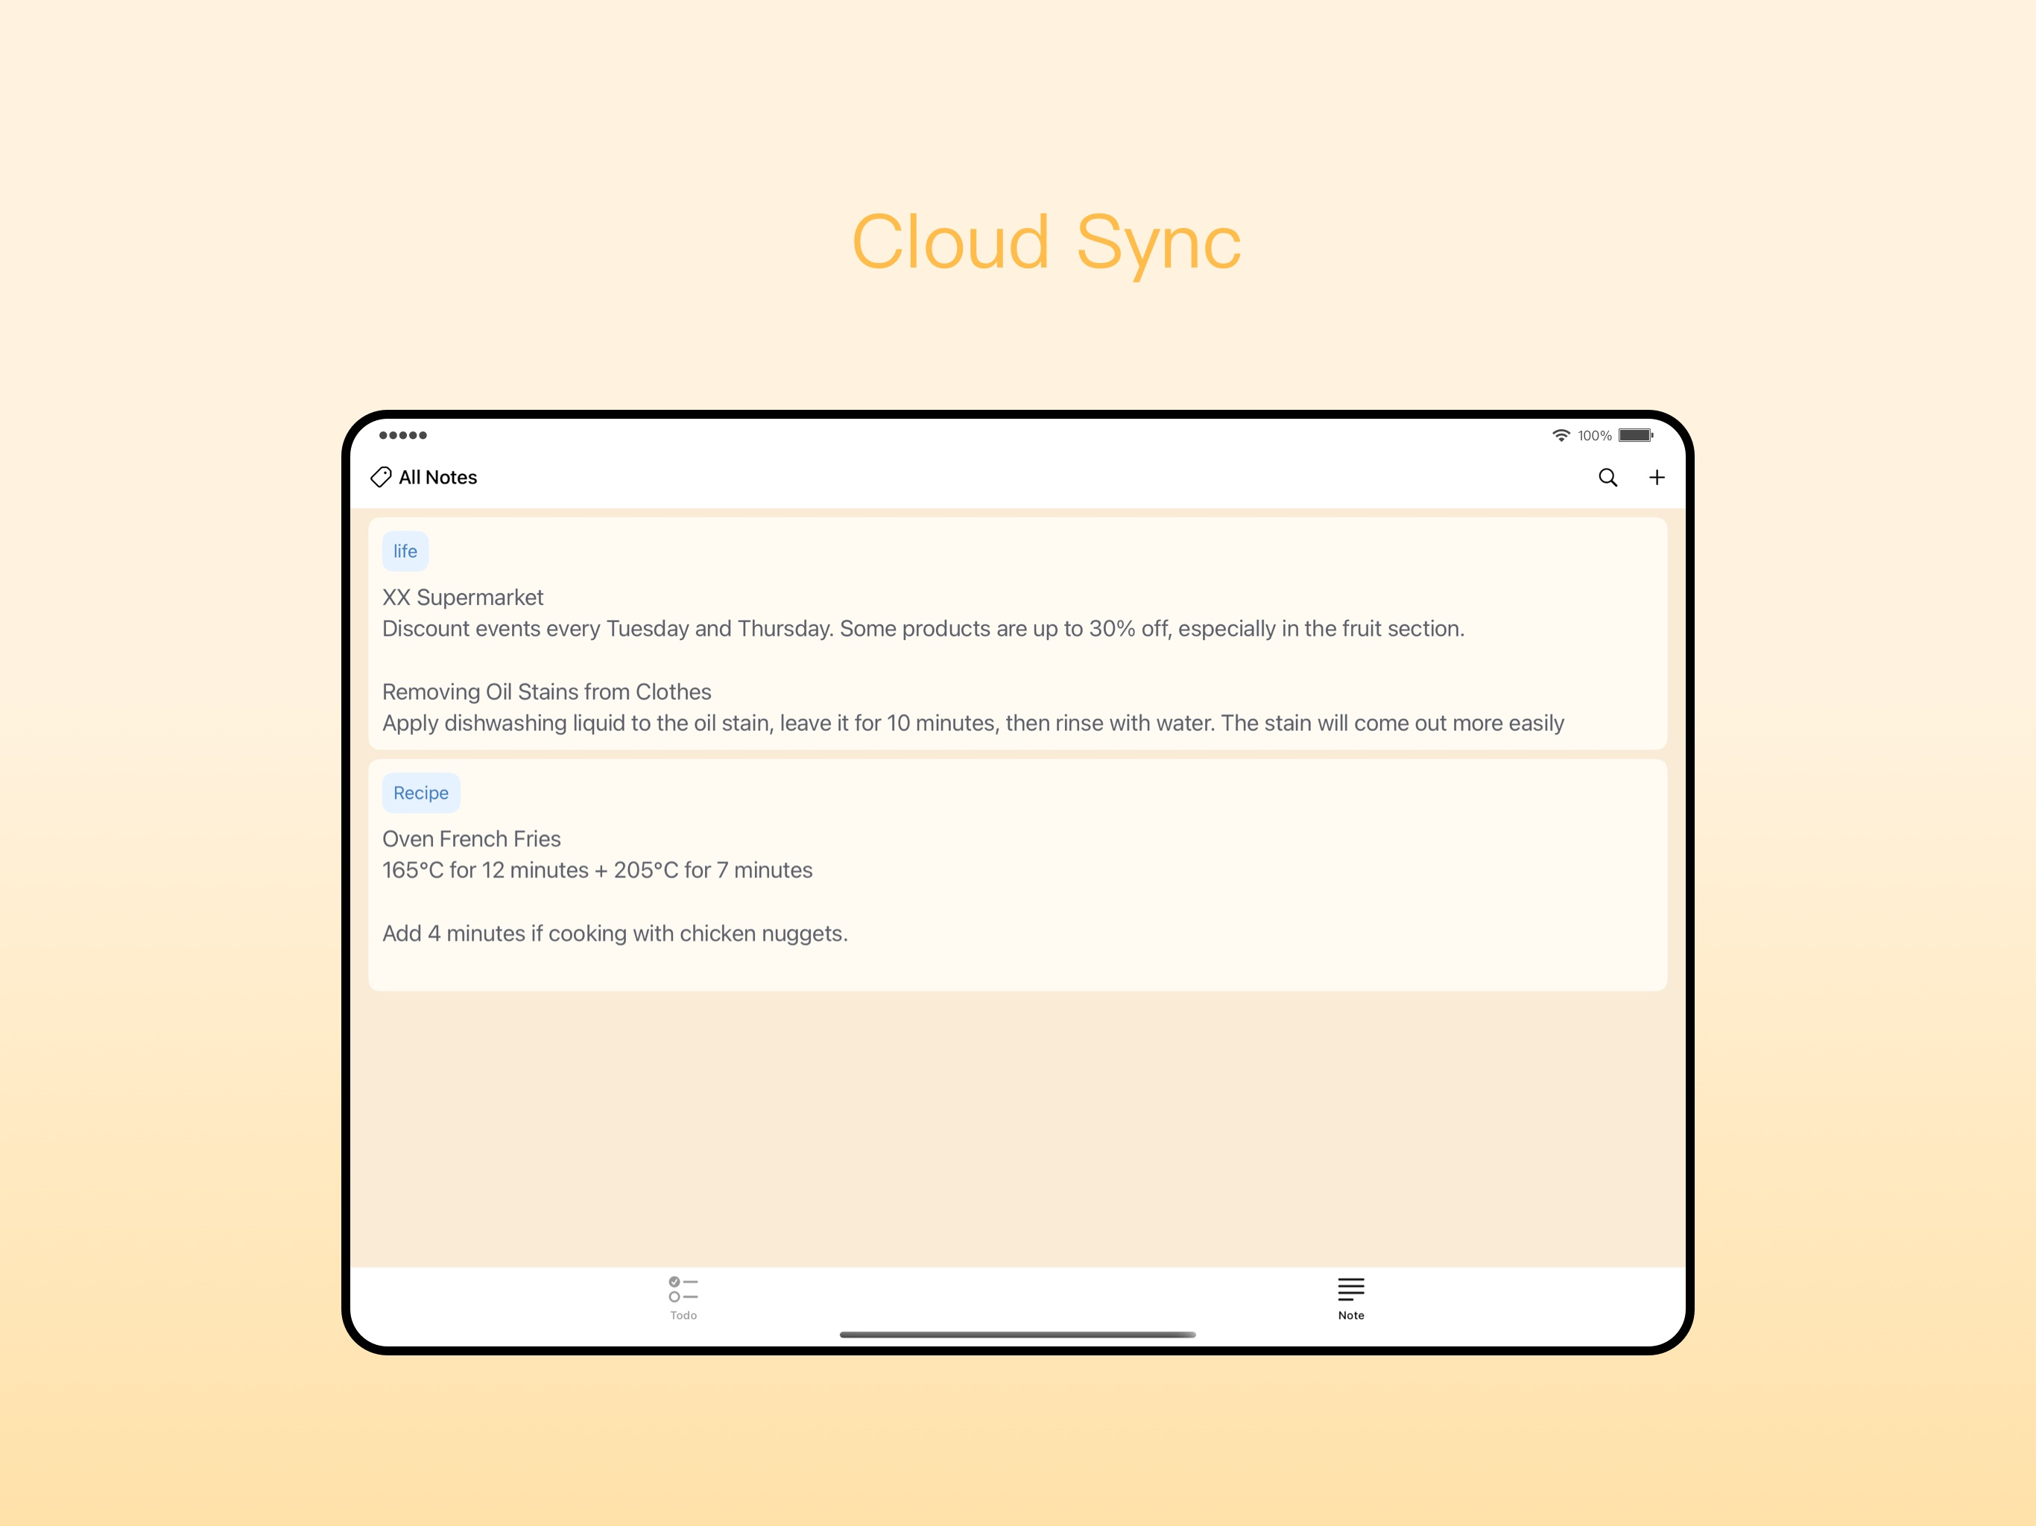2036x1526 pixels.
Task: Tap the signal strength dots
Action: pyautogui.click(x=403, y=435)
